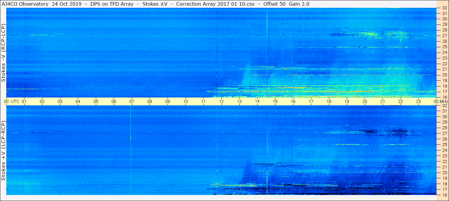Image resolution: width=449 pixels, height=201 pixels.
Task: Click the 06 hour tick label
Action: coord(114,101)
